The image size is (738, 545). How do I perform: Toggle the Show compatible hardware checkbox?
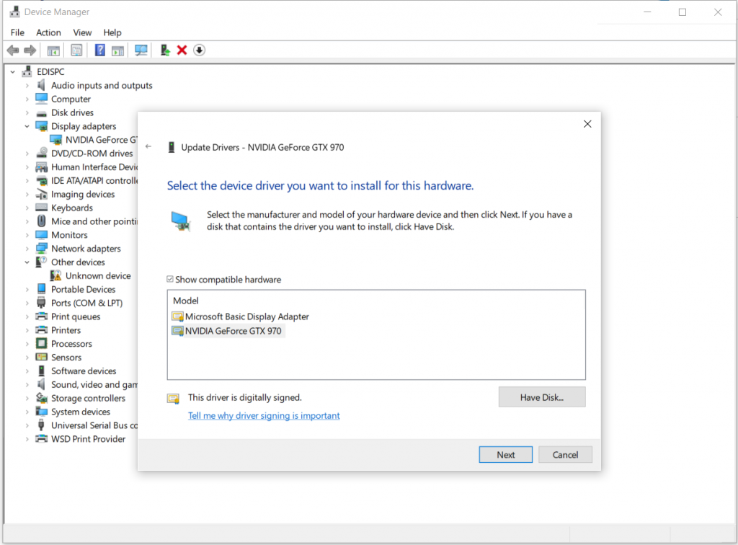coord(170,279)
